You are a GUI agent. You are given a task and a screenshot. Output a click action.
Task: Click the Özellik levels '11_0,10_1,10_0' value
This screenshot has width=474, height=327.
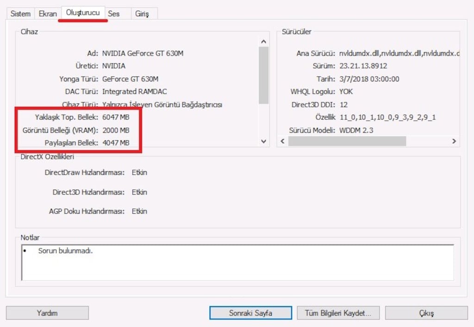point(387,117)
